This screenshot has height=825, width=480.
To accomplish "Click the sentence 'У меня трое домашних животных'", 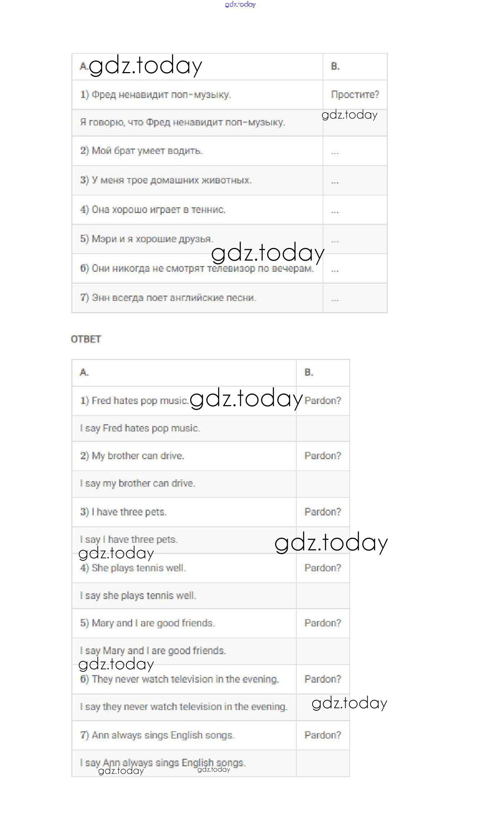I will coord(166,180).
